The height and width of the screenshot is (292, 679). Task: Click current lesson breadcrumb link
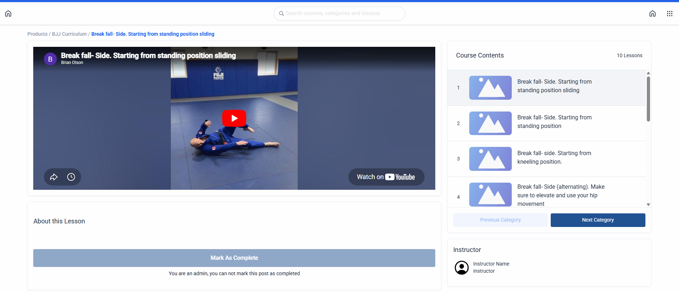(153, 34)
